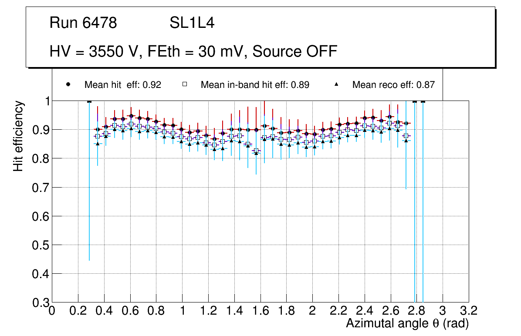The width and height of the screenshot is (521, 336).
Task: Click the open square legend marker
Action: tap(185, 85)
